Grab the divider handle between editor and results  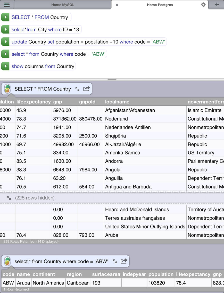tap(112, 80)
